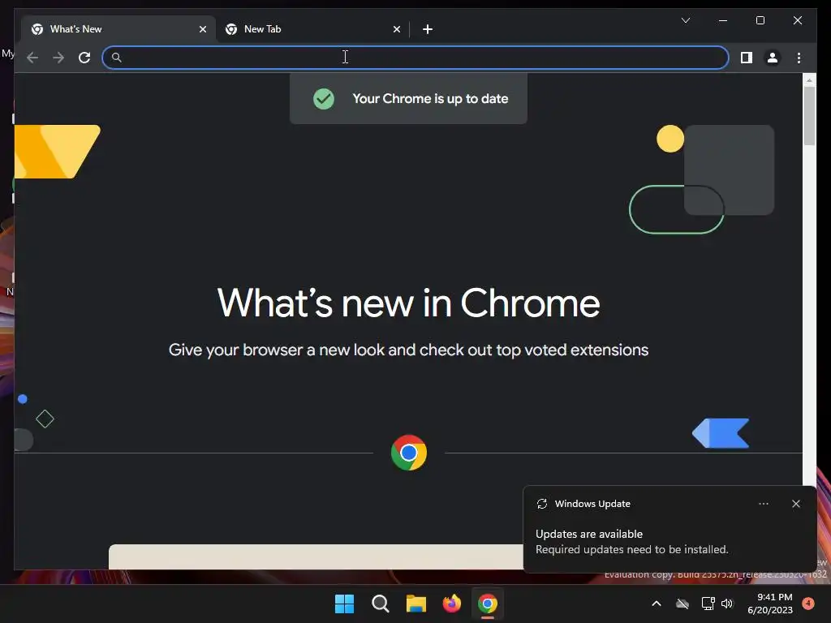Reload the current page
The height and width of the screenshot is (623, 831).
coord(84,58)
